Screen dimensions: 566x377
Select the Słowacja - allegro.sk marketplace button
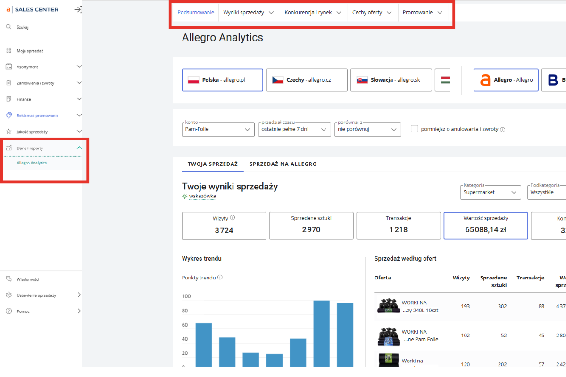coord(391,80)
